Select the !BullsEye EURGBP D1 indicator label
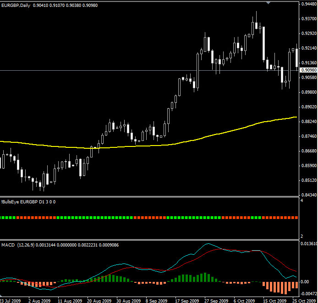The width and height of the screenshot is (318, 303). click(28, 202)
